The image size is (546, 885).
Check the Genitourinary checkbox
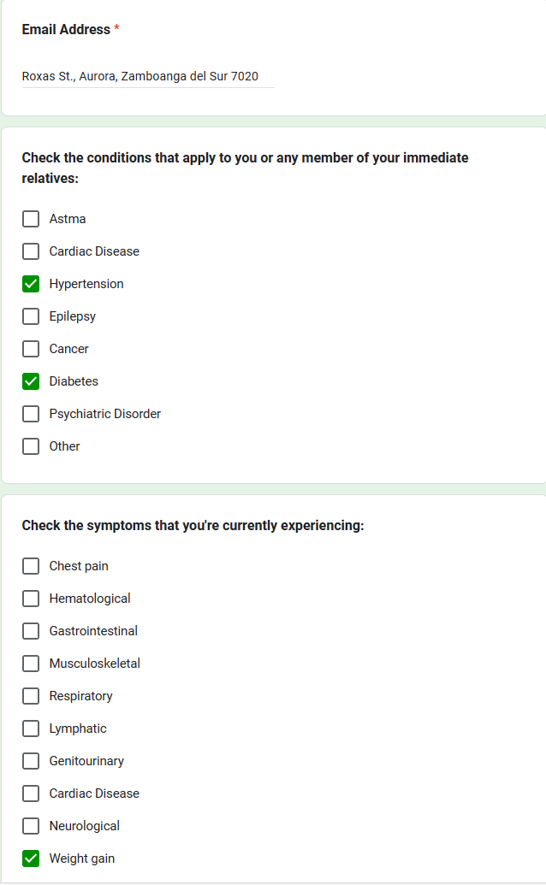(x=31, y=761)
